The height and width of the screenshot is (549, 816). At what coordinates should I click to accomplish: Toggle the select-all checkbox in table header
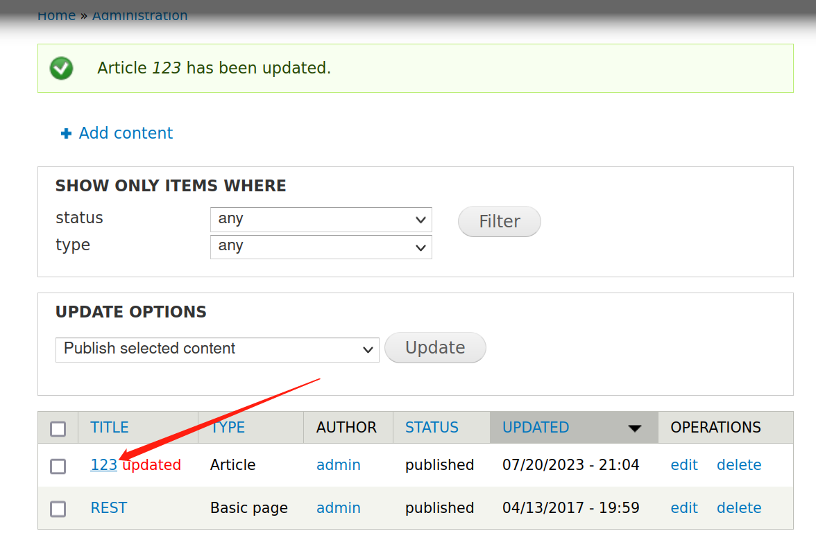(x=58, y=429)
